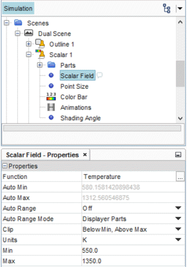The height and width of the screenshot is (267, 187).
Task: Open the Auto Range dropdown
Action: coord(178,208)
